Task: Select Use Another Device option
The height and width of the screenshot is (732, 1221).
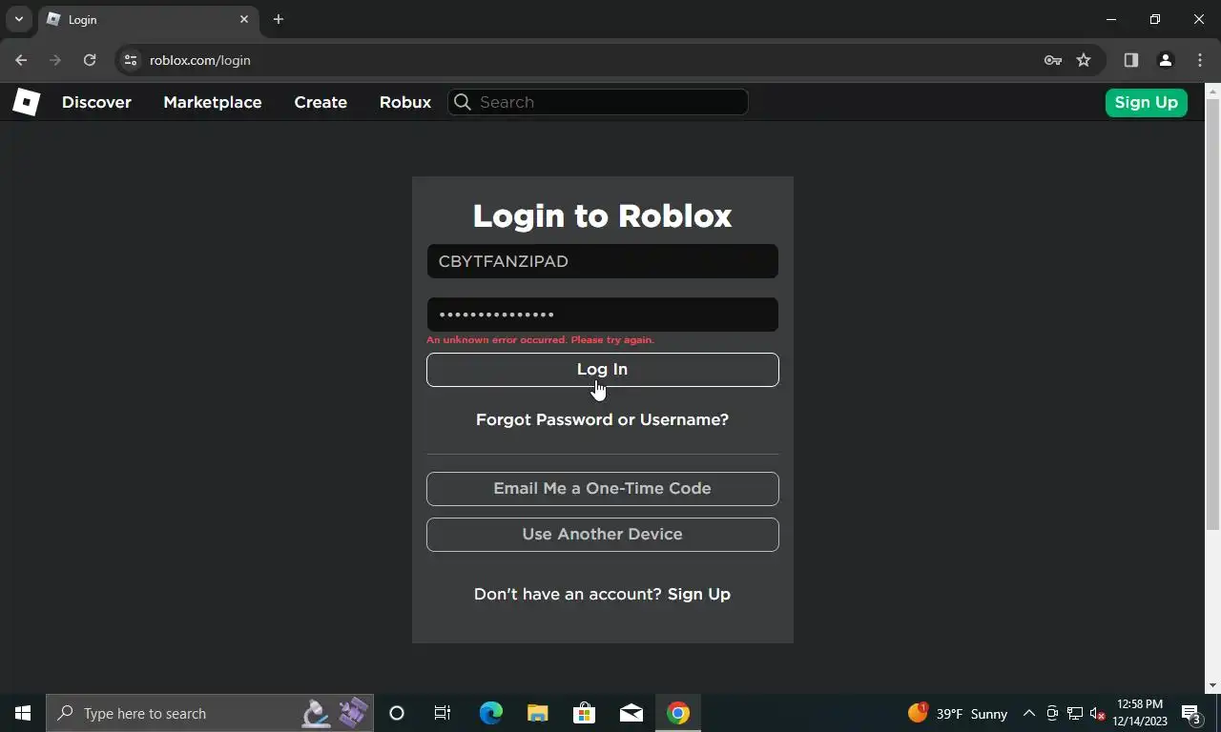Action: [x=602, y=535]
